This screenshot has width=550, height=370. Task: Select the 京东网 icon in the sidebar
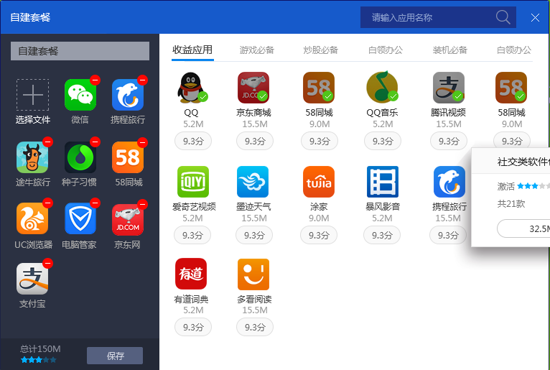(x=128, y=220)
